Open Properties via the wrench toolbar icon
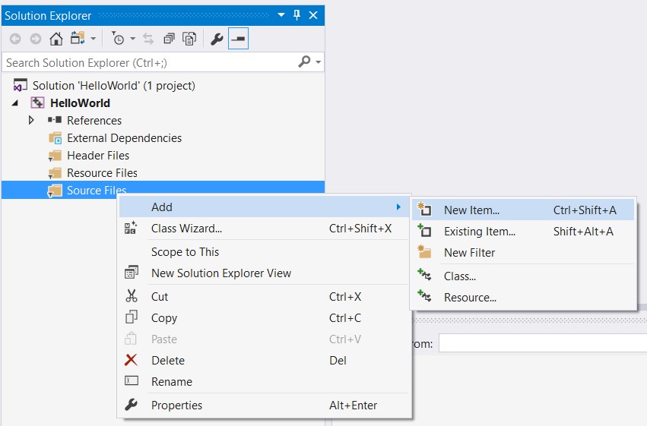 coord(217,39)
